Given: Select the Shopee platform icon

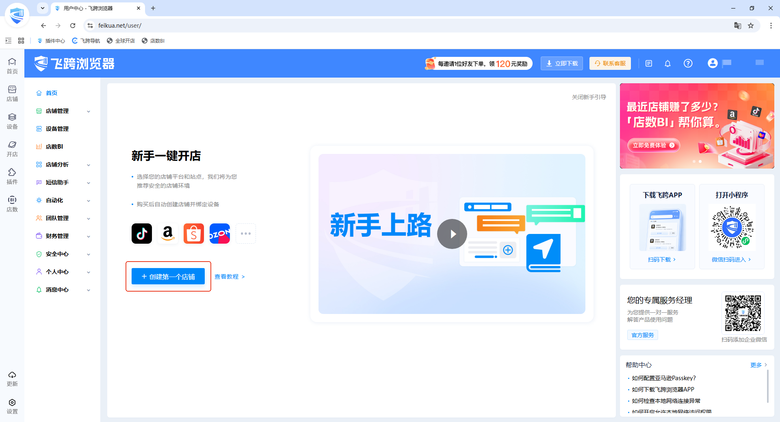Looking at the screenshot, I should click(x=194, y=234).
